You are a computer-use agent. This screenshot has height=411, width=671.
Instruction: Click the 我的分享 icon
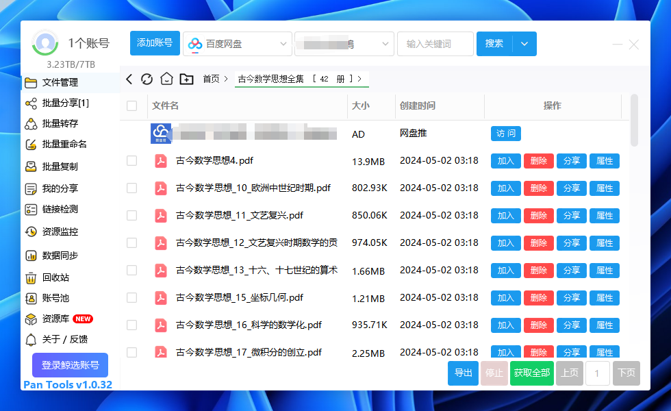tap(31, 189)
